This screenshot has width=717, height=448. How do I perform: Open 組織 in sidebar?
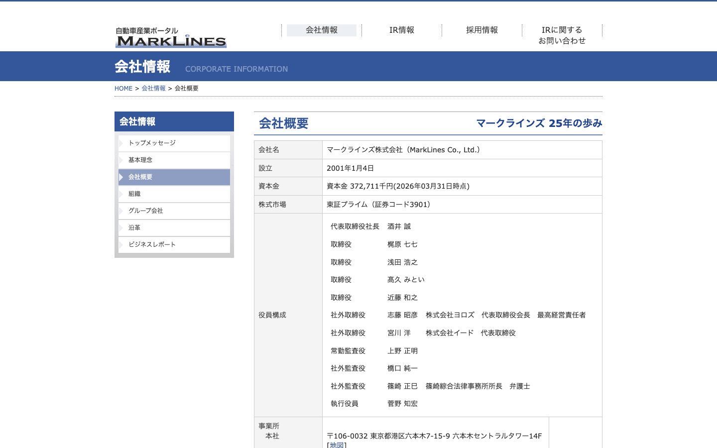174,194
